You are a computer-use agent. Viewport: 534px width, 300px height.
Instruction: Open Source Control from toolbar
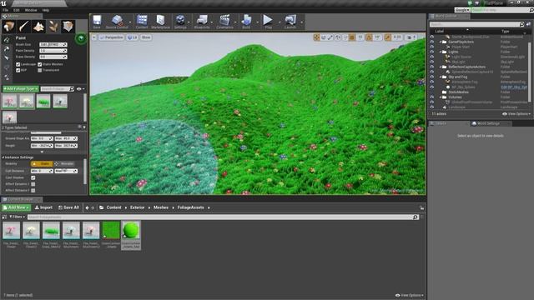point(117,22)
